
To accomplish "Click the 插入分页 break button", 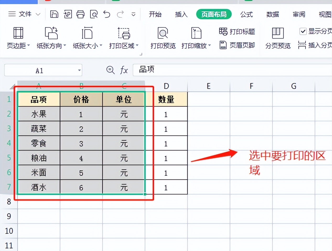I will pyautogui.click(x=315, y=45).
